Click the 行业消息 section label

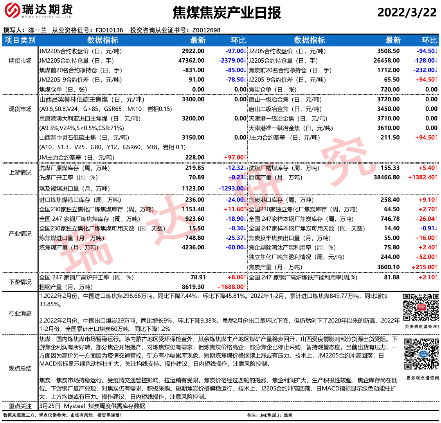tap(20, 313)
